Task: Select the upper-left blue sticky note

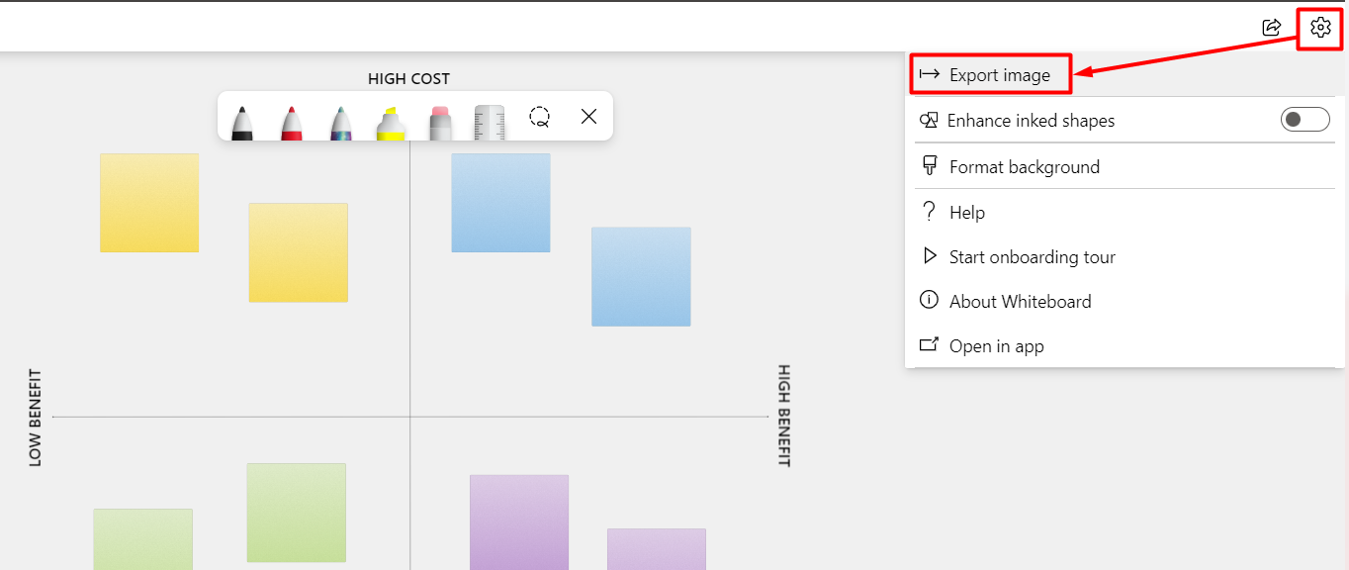Action: (x=501, y=203)
